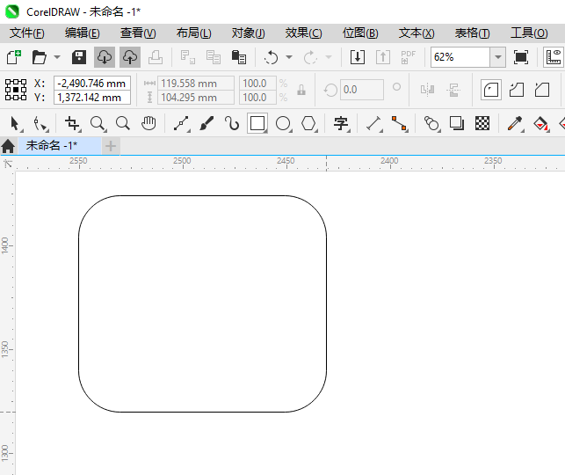Select the Drop shadow tool

click(457, 123)
